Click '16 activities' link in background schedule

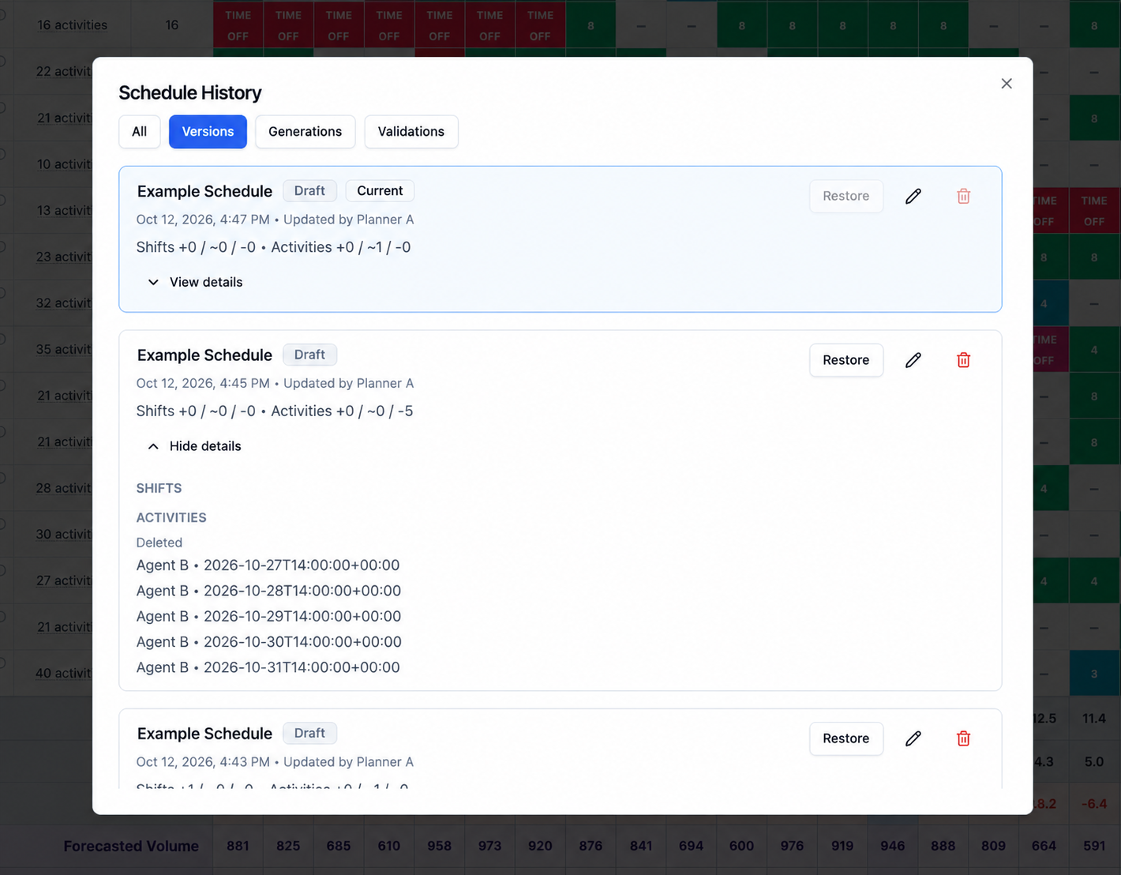tap(72, 25)
